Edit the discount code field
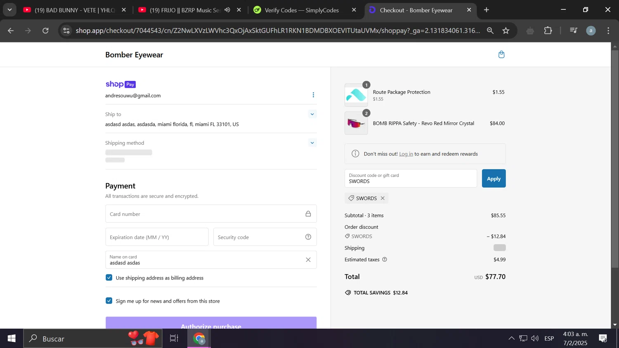Image resolution: width=619 pixels, height=348 pixels. point(411,179)
